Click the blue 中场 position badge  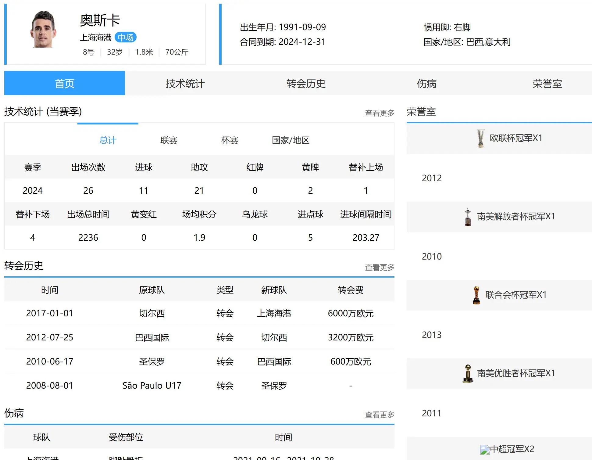tap(126, 38)
